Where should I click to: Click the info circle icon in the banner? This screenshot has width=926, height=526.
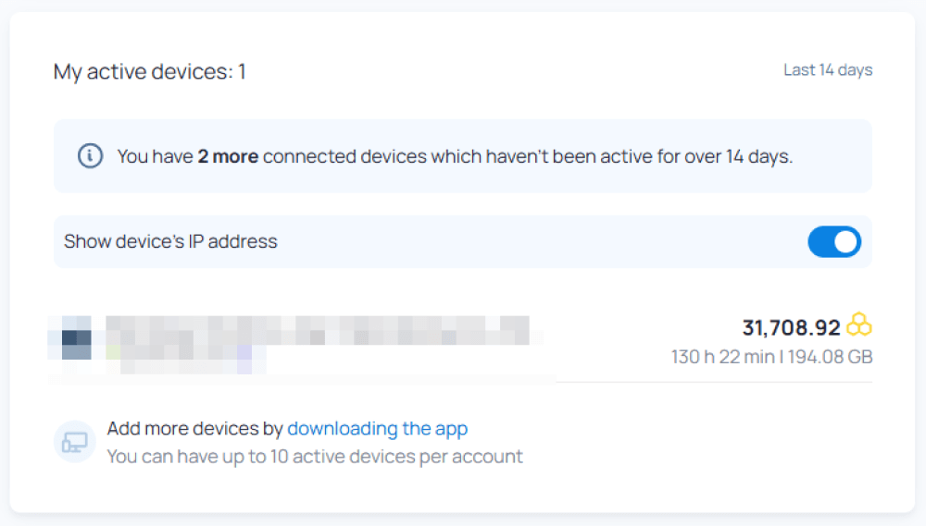click(90, 156)
